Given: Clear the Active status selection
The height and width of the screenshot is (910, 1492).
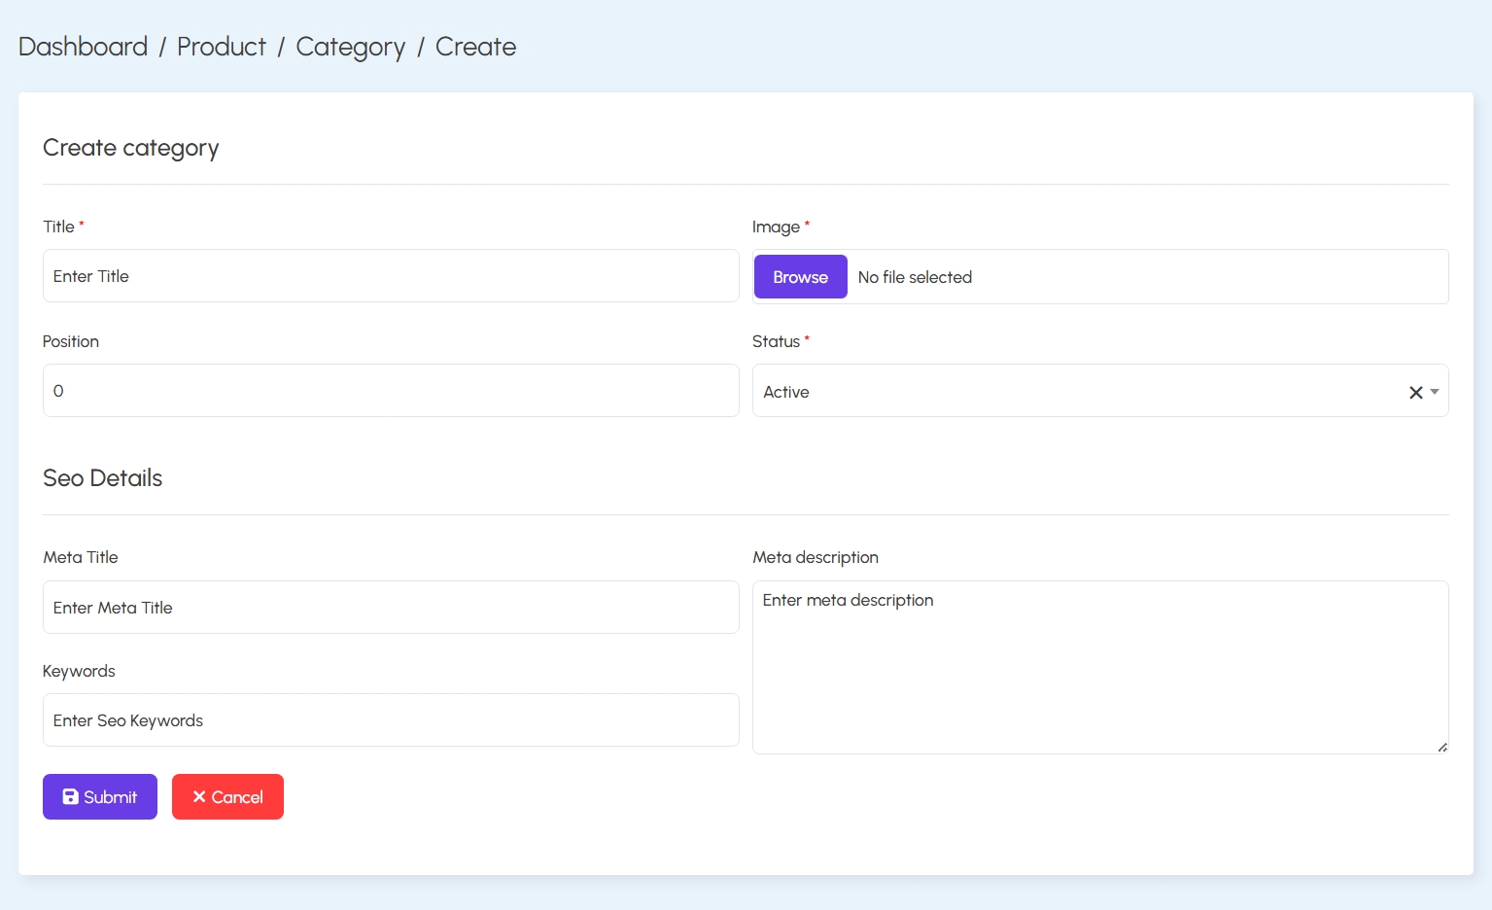Looking at the screenshot, I should pyautogui.click(x=1415, y=393).
